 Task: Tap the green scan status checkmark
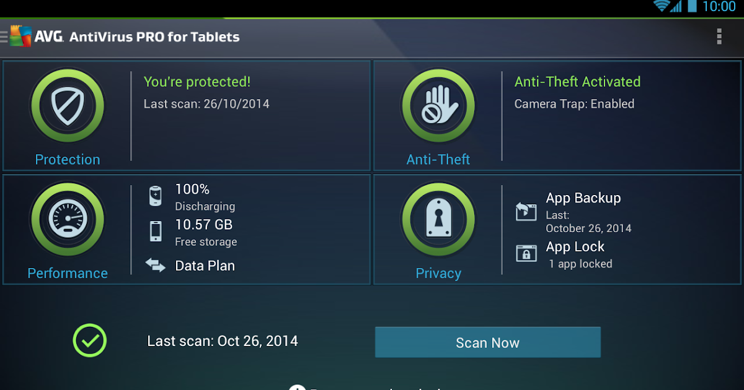click(90, 340)
